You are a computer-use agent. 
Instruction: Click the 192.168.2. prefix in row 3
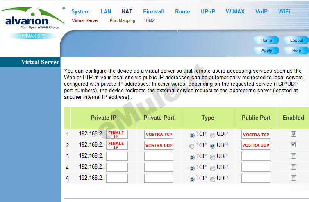[x=91, y=155]
